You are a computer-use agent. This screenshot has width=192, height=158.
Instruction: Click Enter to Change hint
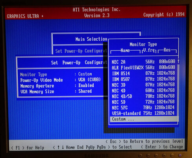point(162,147)
